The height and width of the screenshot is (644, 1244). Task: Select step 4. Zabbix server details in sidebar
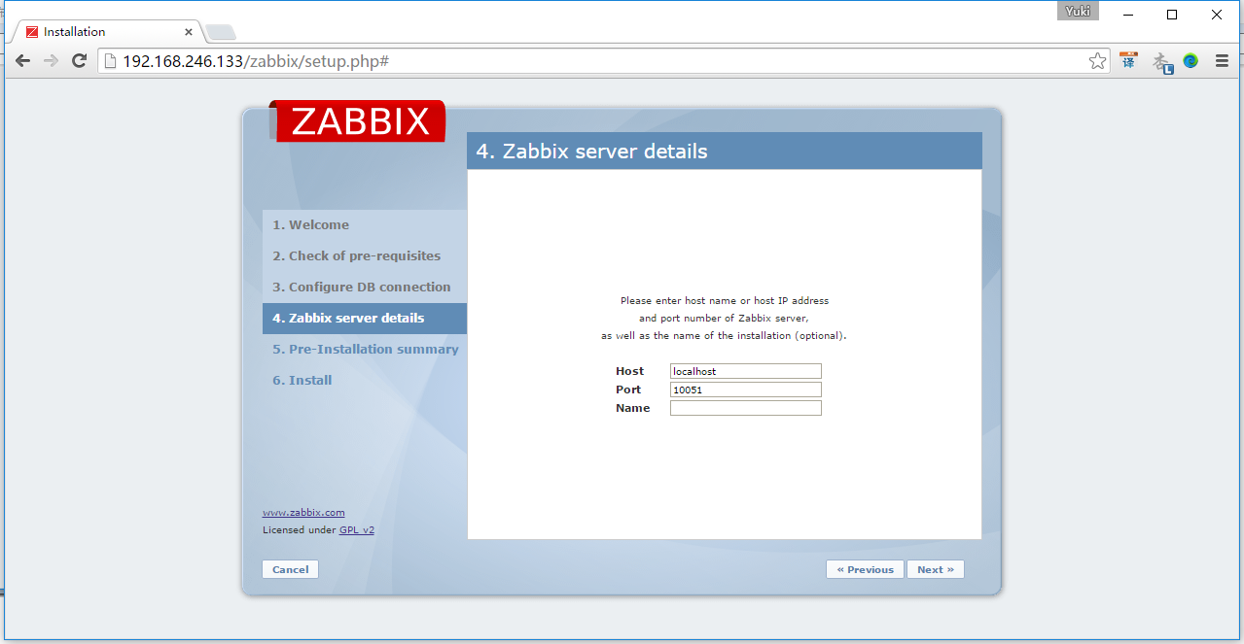pos(365,319)
